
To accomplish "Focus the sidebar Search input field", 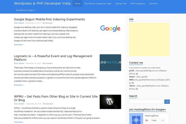I will click(x=147, y=102).
